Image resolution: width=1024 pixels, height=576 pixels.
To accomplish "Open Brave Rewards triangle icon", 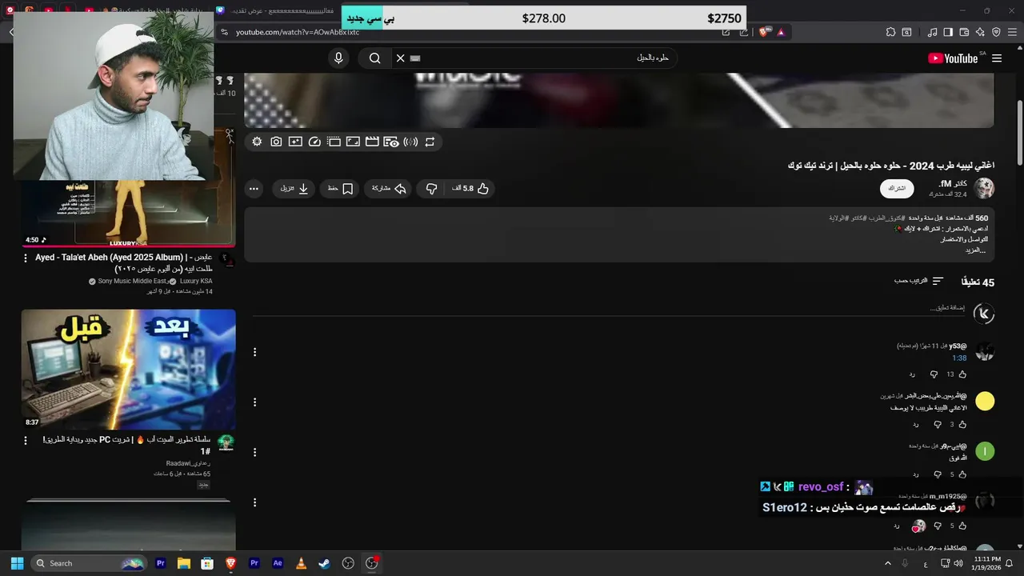I will click(x=781, y=32).
